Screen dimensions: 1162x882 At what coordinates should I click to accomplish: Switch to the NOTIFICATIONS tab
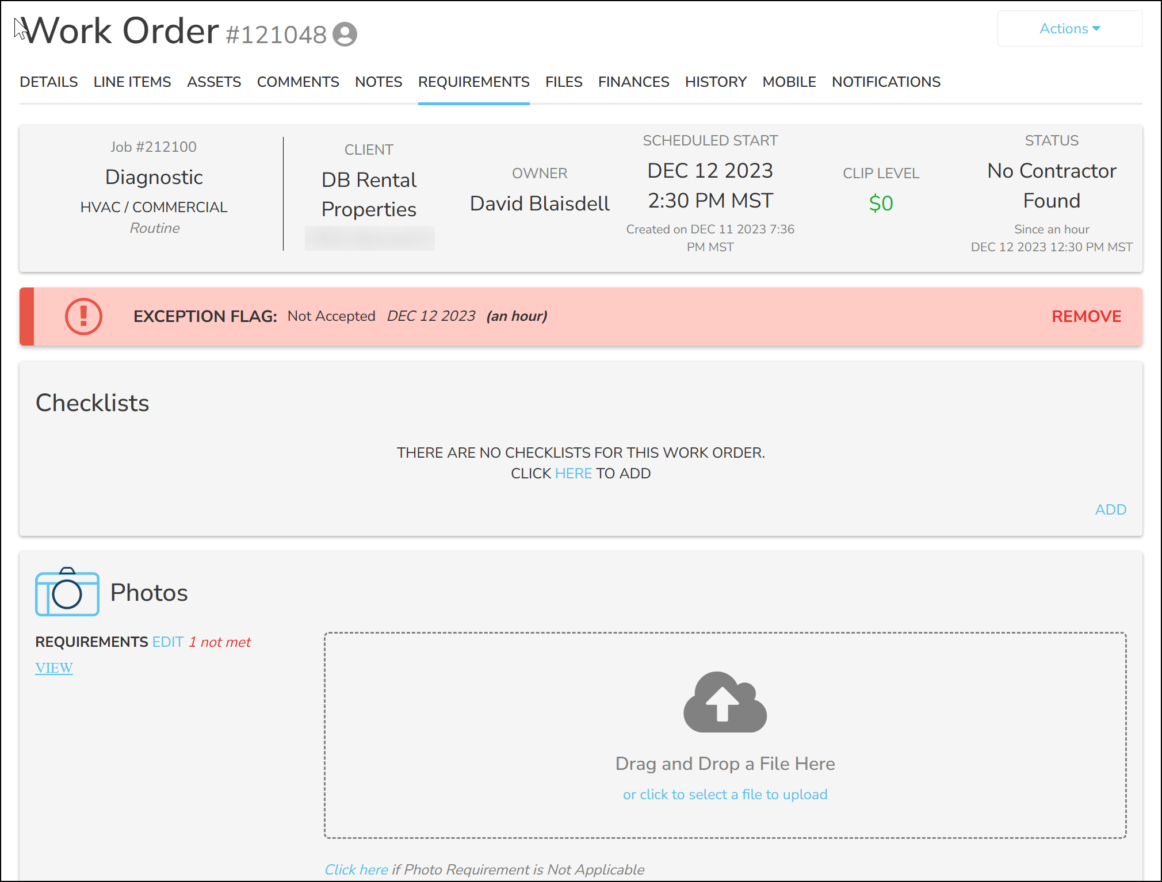(885, 82)
